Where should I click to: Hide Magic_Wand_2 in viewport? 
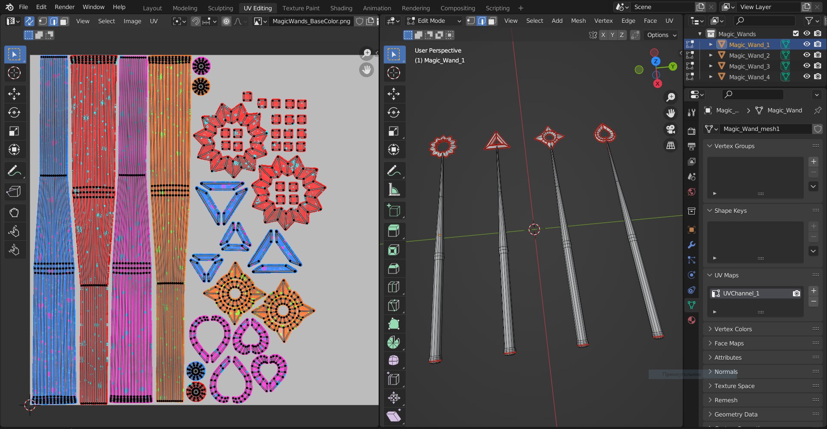[x=807, y=55]
